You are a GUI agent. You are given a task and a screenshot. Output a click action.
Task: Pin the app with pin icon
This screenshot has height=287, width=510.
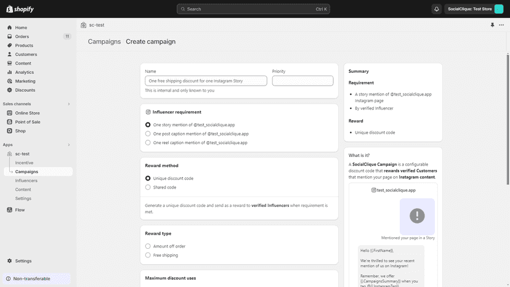tap(492, 25)
